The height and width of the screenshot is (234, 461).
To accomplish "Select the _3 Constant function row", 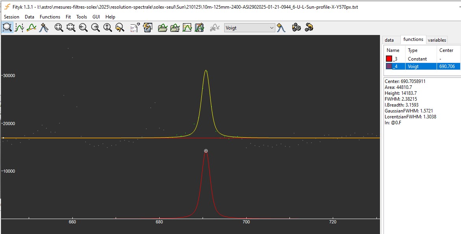I will 417,59.
